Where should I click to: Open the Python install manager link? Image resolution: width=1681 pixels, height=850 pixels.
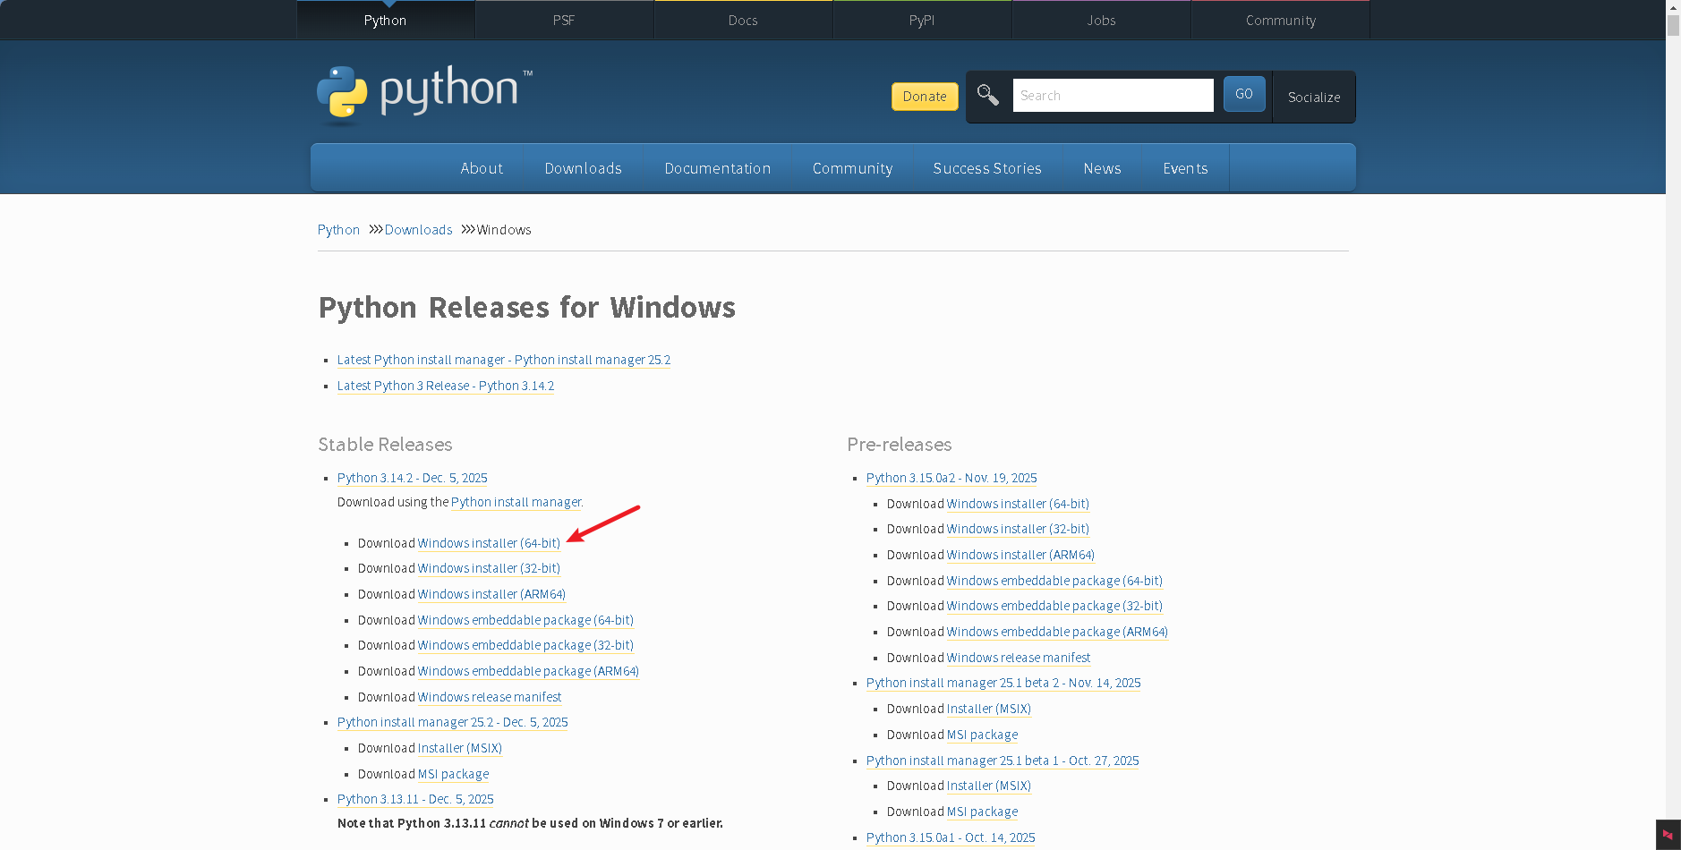tap(516, 502)
